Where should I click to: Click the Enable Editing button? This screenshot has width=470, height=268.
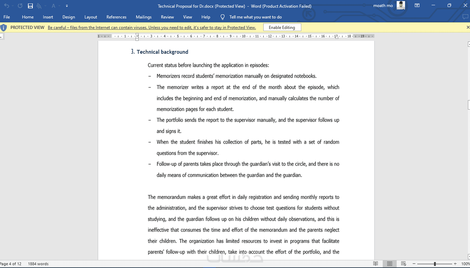282,27
